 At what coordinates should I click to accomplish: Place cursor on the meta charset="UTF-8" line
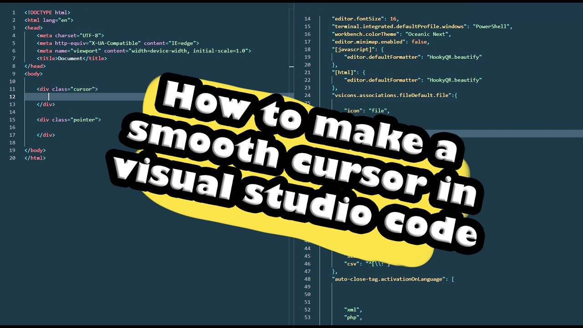tap(71, 36)
